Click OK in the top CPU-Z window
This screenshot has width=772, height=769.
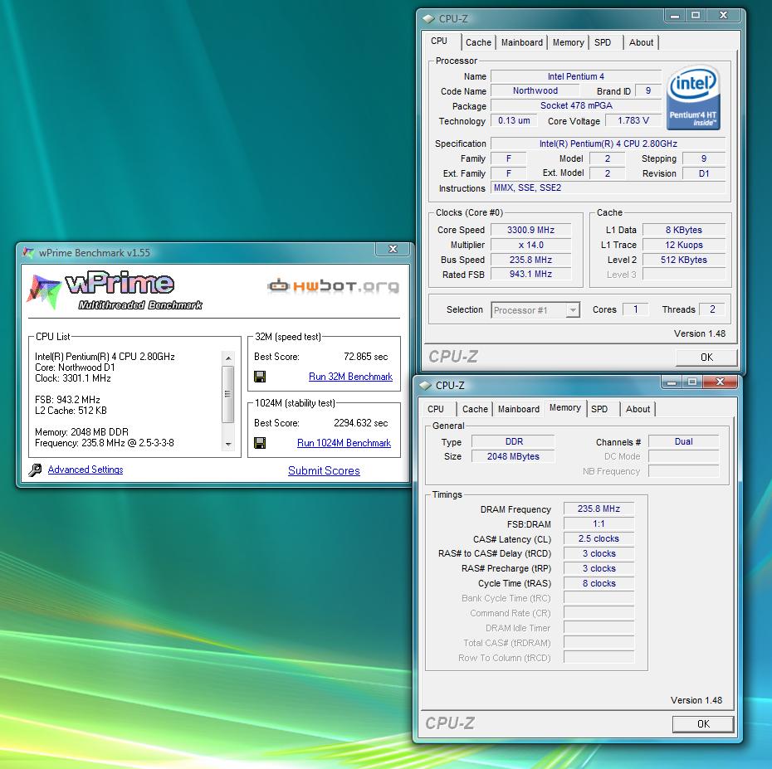point(706,358)
